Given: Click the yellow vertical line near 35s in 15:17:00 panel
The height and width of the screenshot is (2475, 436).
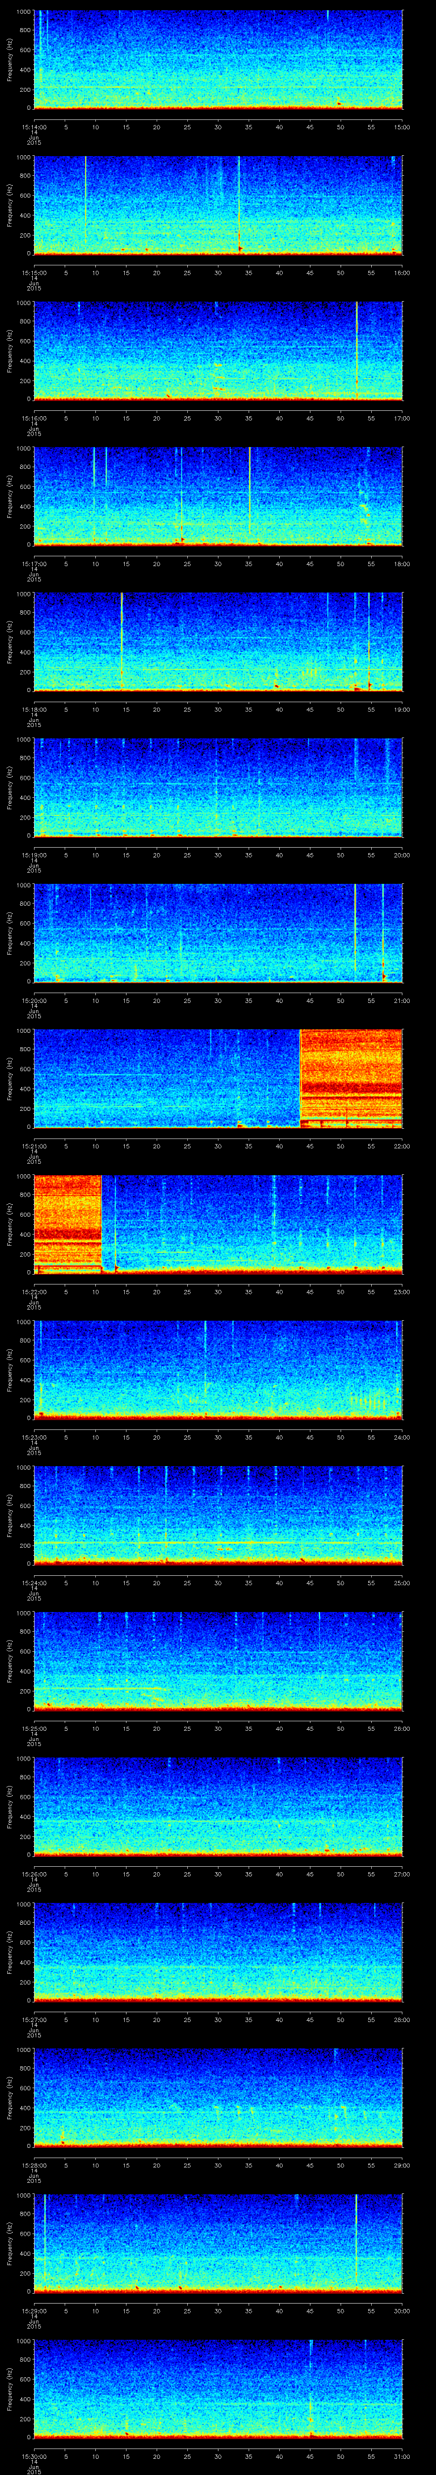Looking at the screenshot, I should pyautogui.click(x=249, y=490).
